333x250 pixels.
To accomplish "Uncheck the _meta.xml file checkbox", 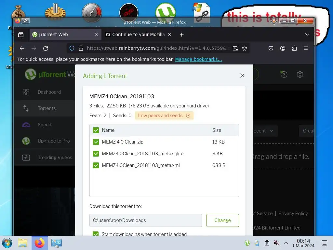I will (x=96, y=165).
